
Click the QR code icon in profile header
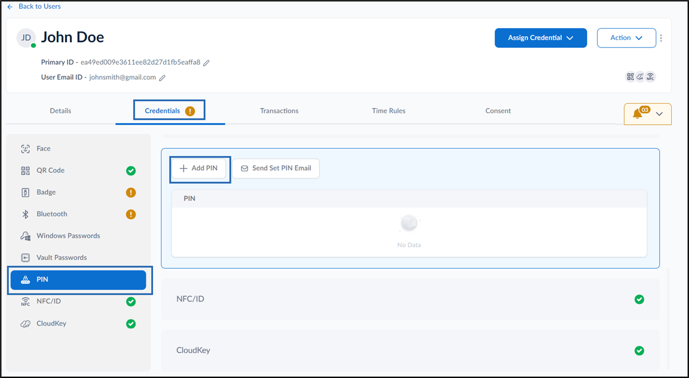[x=630, y=77]
